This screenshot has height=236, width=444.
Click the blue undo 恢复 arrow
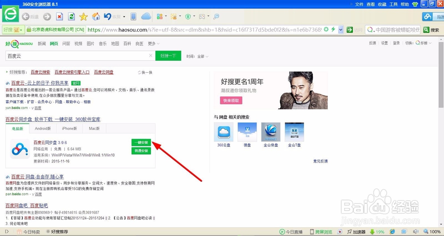click(x=107, y=16)
